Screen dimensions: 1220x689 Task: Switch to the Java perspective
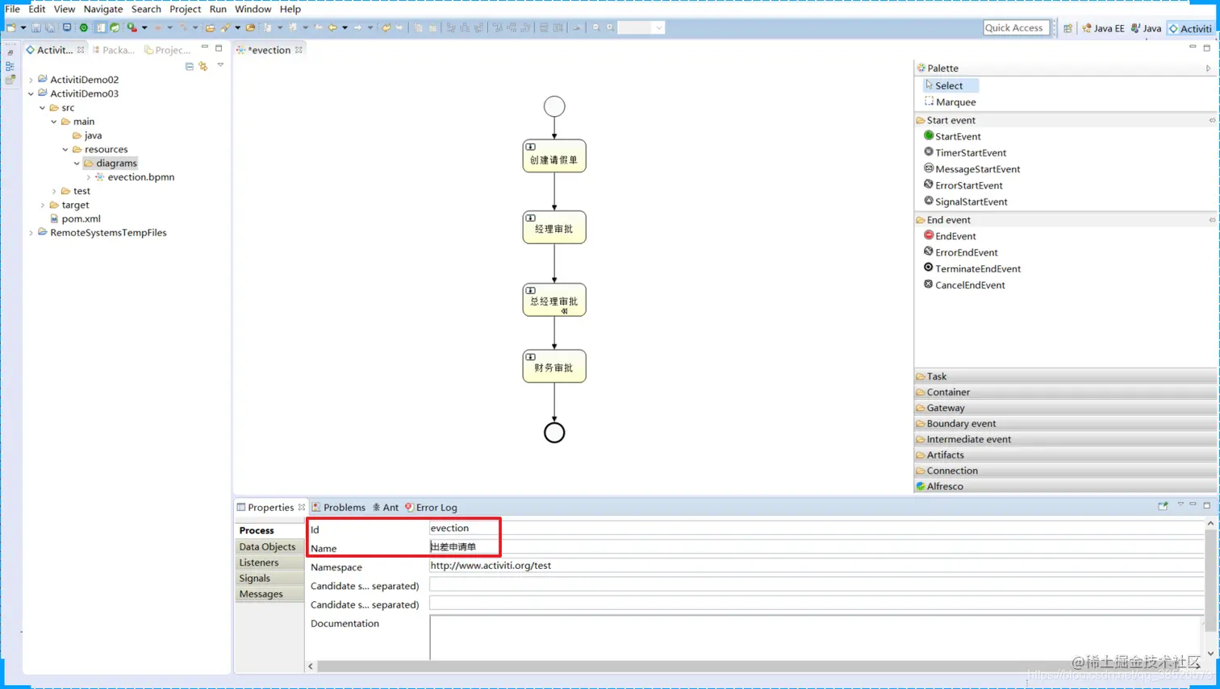pos(1147,28)
